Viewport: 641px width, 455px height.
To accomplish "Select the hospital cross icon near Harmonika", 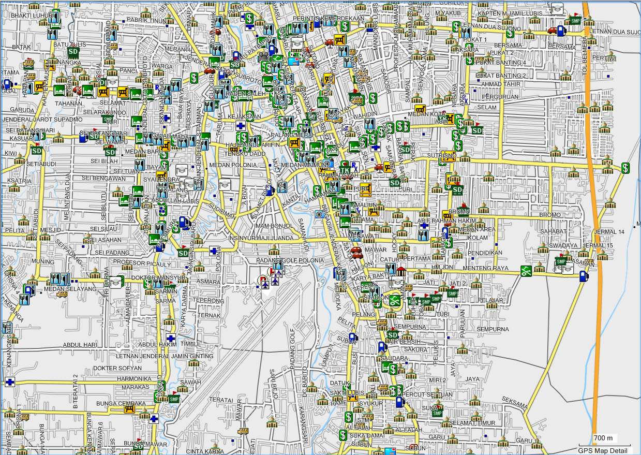I will 9,383.
